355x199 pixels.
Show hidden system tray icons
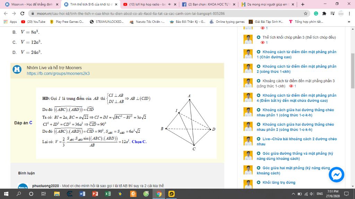[x=293, y=194]
